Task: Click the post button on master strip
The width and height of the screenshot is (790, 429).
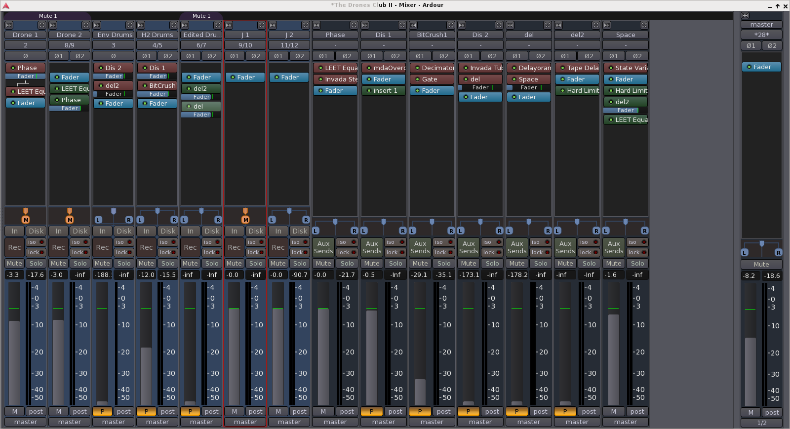Action: (772, 413)
